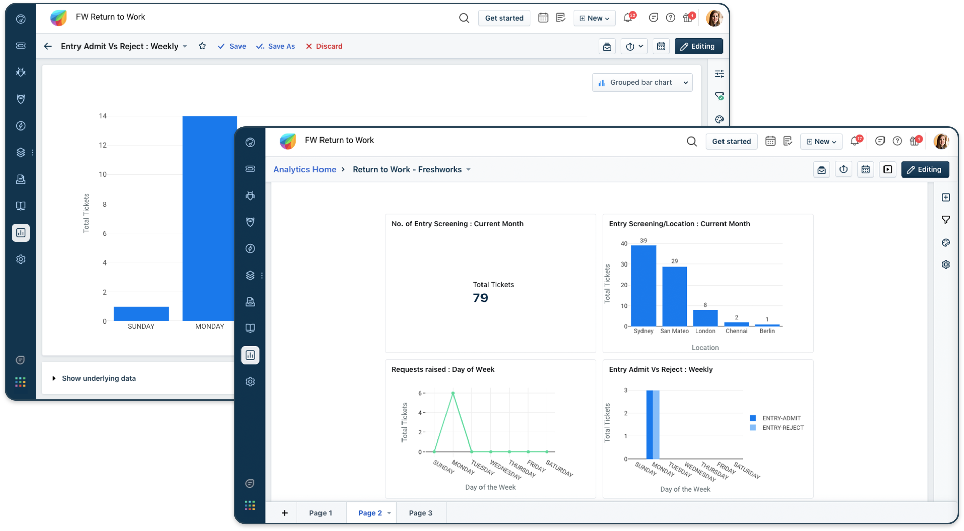Switch to Page 1 tab
This screenshot has width=964, height=531.
click(x=320, y=513)
